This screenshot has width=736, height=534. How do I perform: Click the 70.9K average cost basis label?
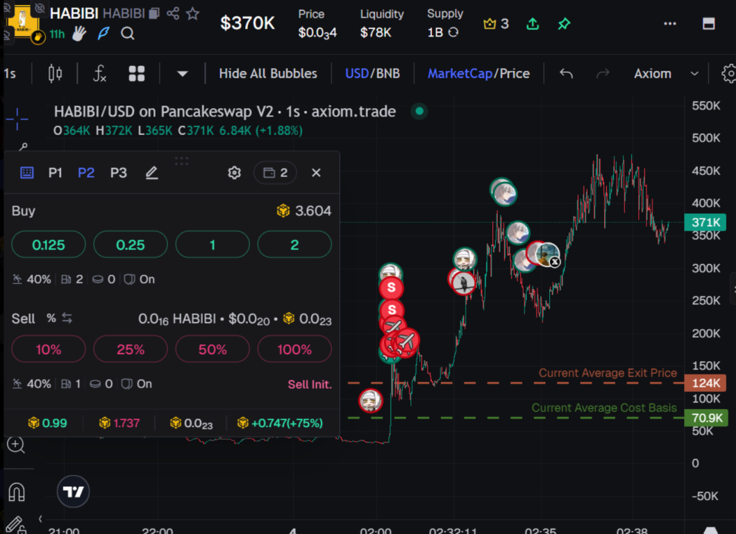click(x=706, y=417)
